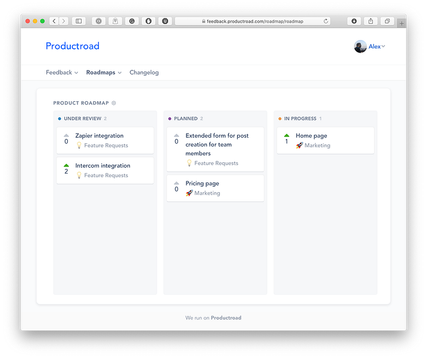Viewport: 427px width, 358px height.
Task: Click the flame-shaped extension icon in toolbar
Action: [x=148, y=21]
